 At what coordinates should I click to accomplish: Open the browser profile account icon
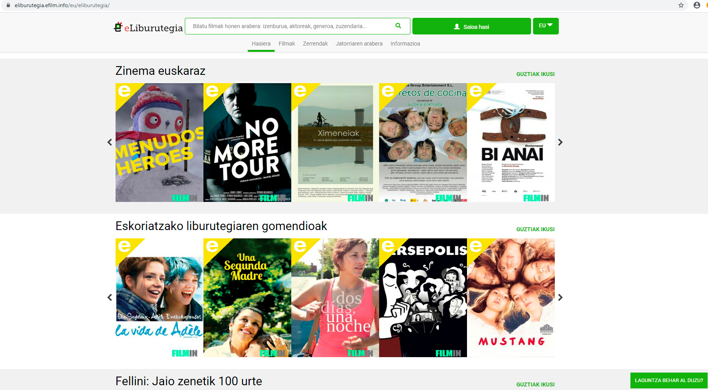[x=697, y=5]
